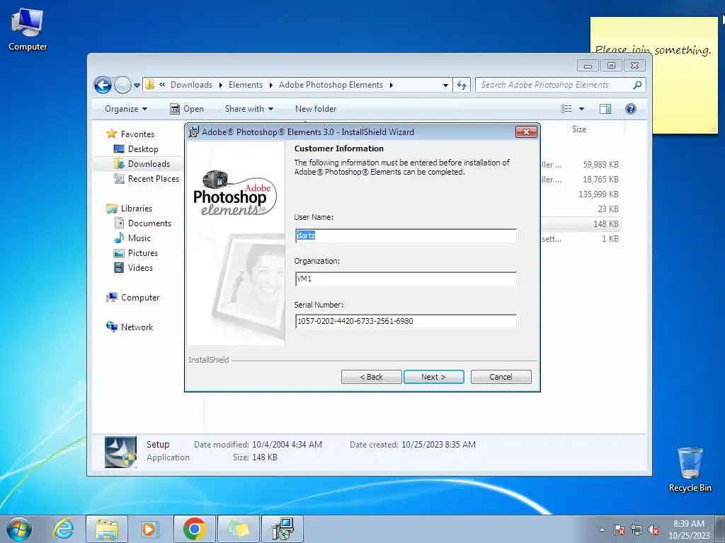This screenshot has height=543, width=725.
Task: Change the view with the view icon
Action: click(x=566, y=109)
